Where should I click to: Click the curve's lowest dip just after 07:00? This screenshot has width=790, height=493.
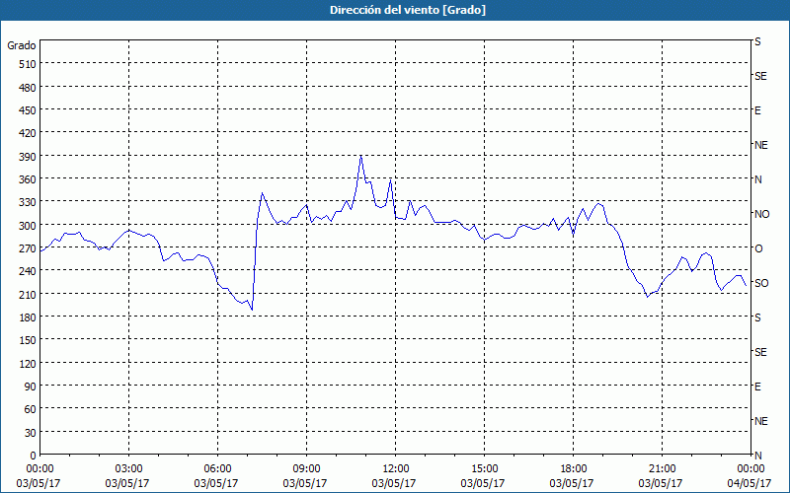click(x=252, y=310)
